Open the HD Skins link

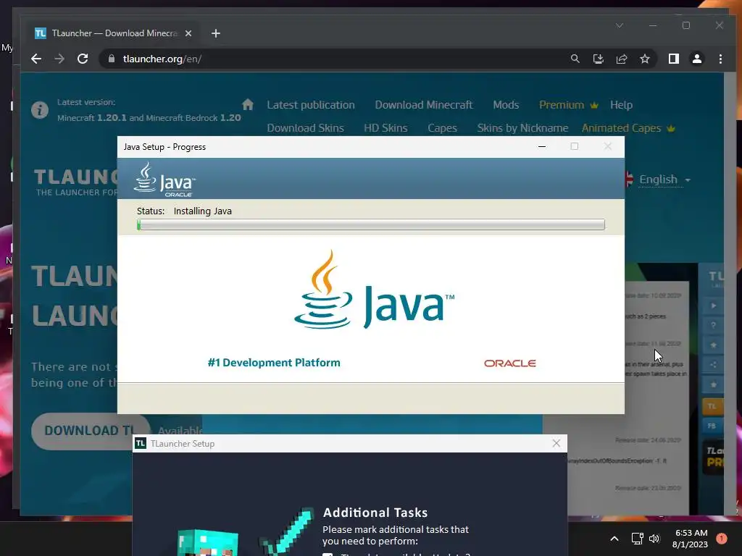point(385,128)
